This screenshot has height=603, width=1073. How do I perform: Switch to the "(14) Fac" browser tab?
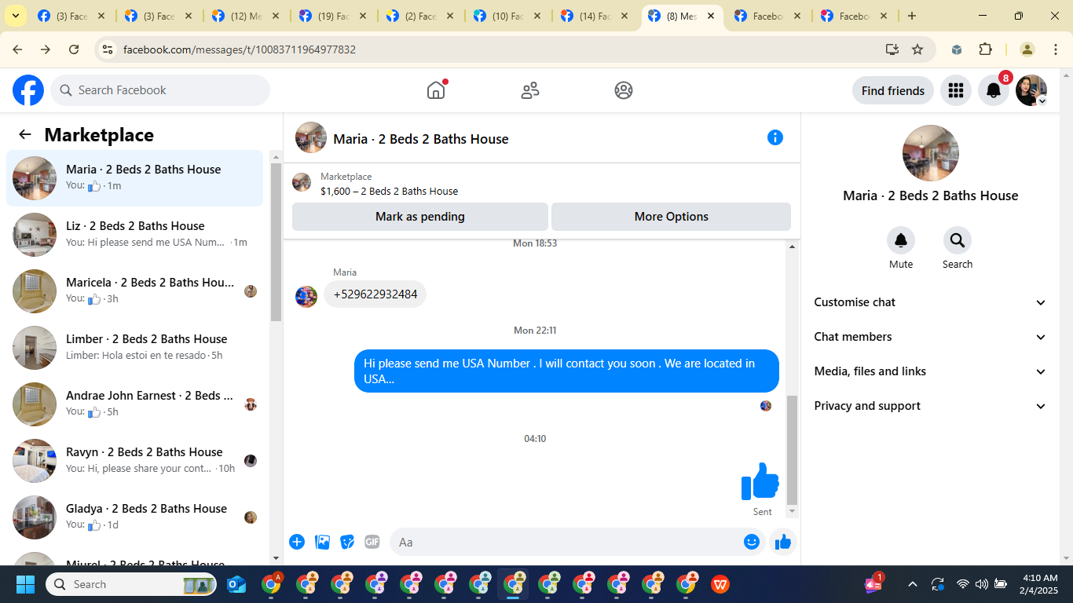[595, 16]
